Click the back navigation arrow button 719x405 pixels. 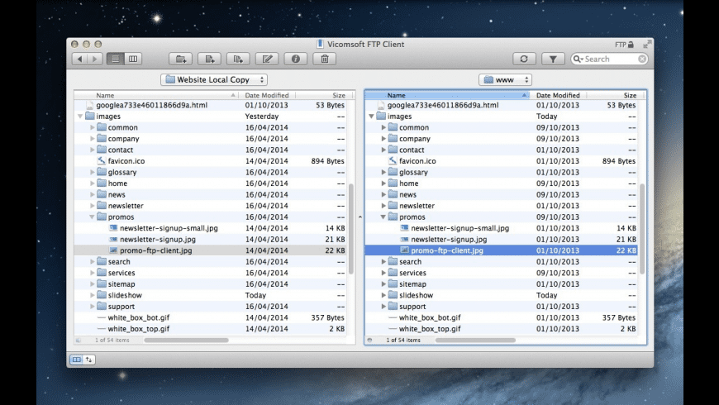pos(79,59)
